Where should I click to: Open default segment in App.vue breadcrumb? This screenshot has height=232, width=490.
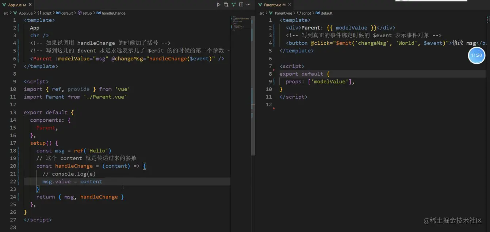(x=67, y=13)
